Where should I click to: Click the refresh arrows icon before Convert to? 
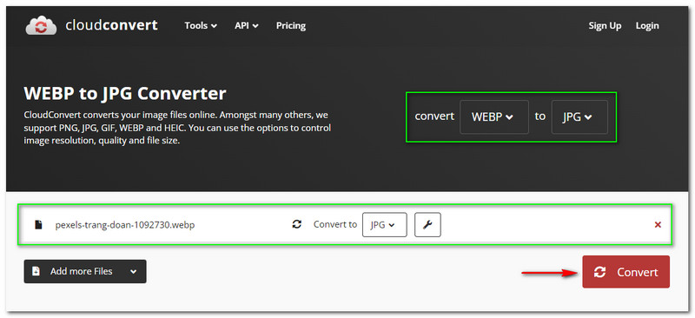coord(296,224)
